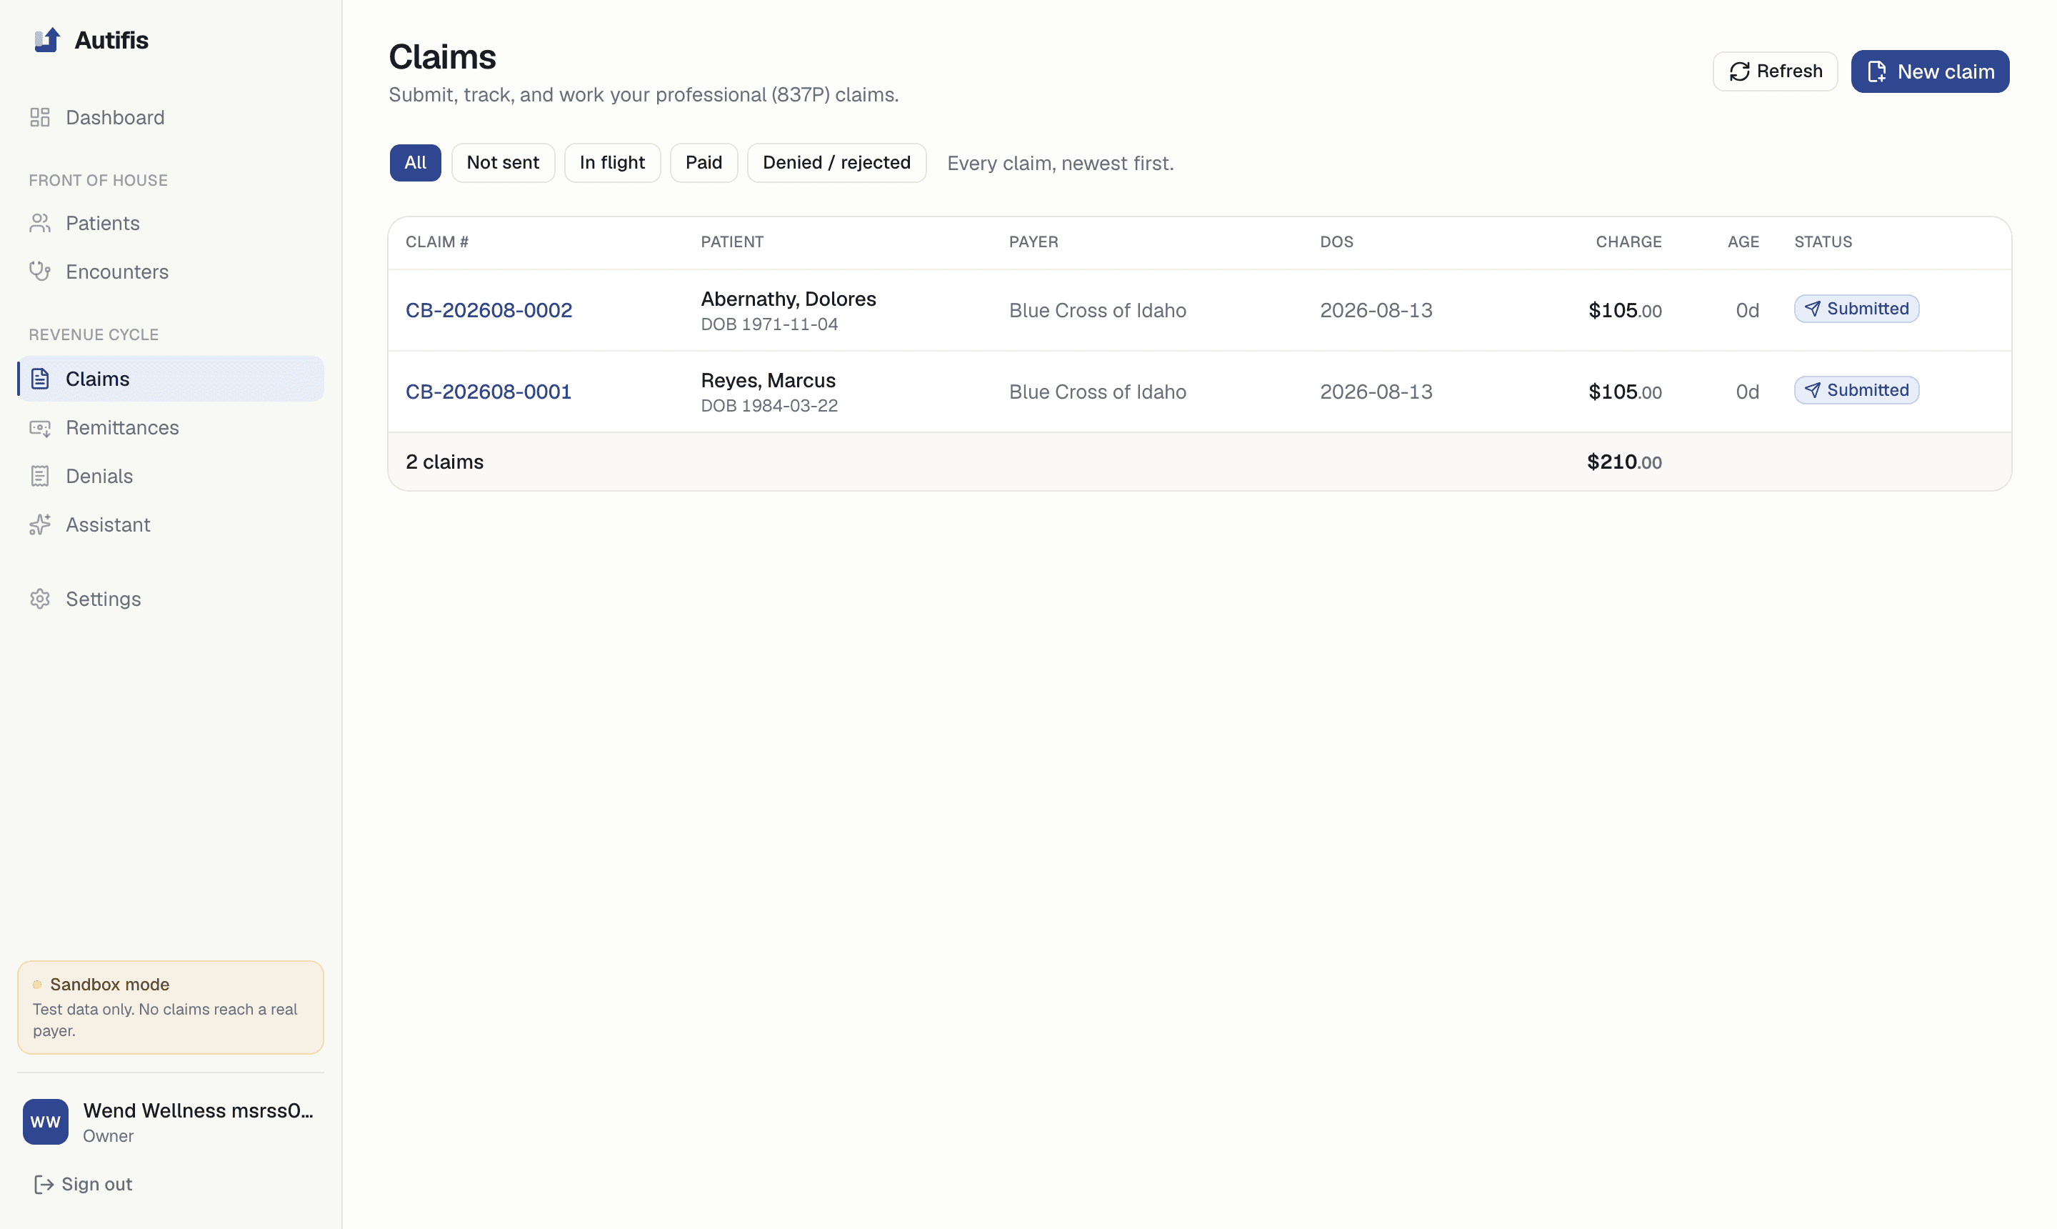Select the All filter tab
Image resolution: width=2057 pixels, height=1229 pixels.
(x=416, y=162)
